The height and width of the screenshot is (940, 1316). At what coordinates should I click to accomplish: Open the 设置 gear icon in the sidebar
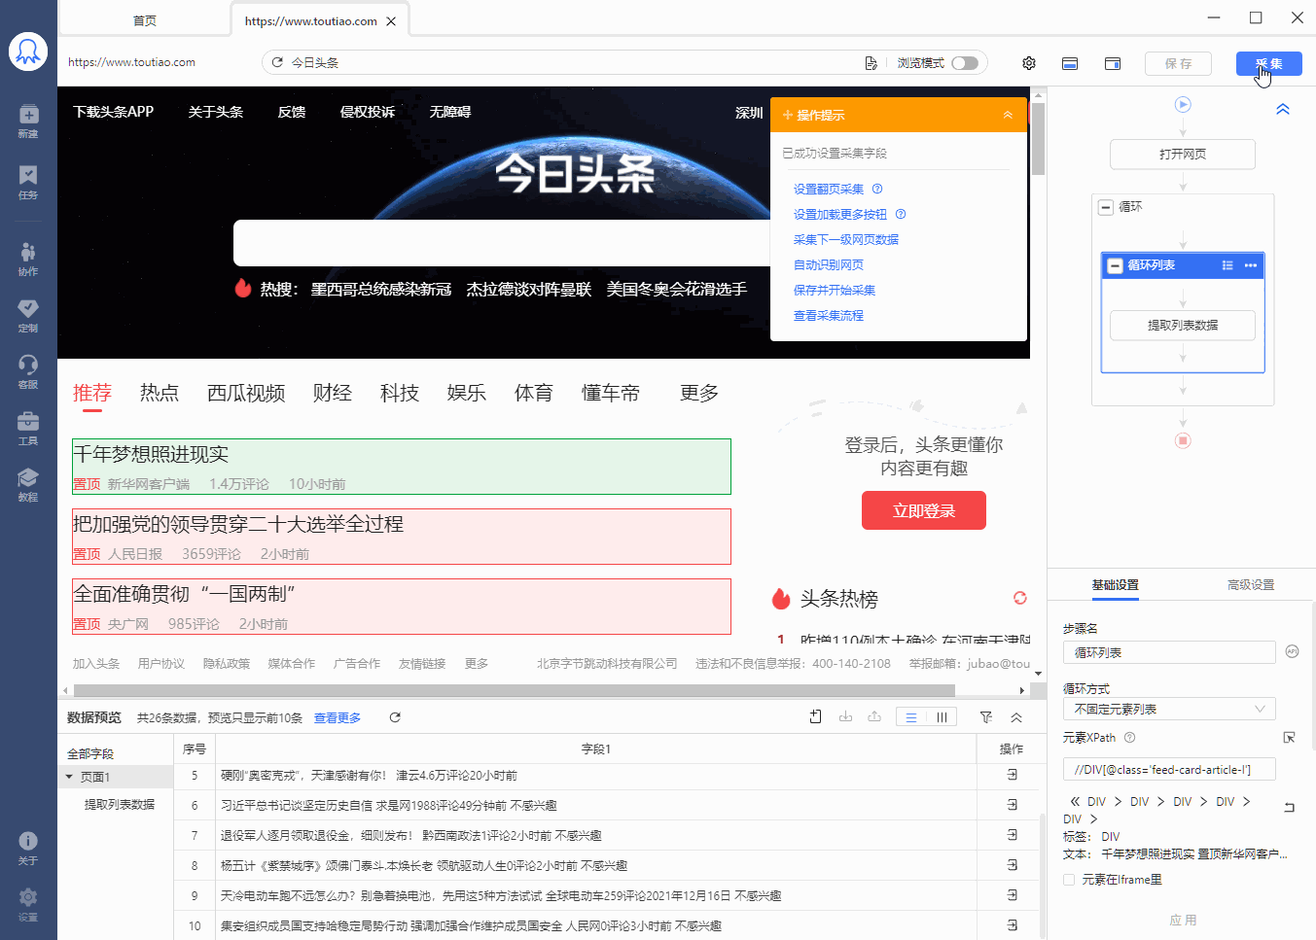28,904
